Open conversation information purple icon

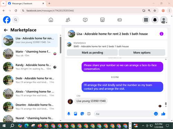(162, 34)
